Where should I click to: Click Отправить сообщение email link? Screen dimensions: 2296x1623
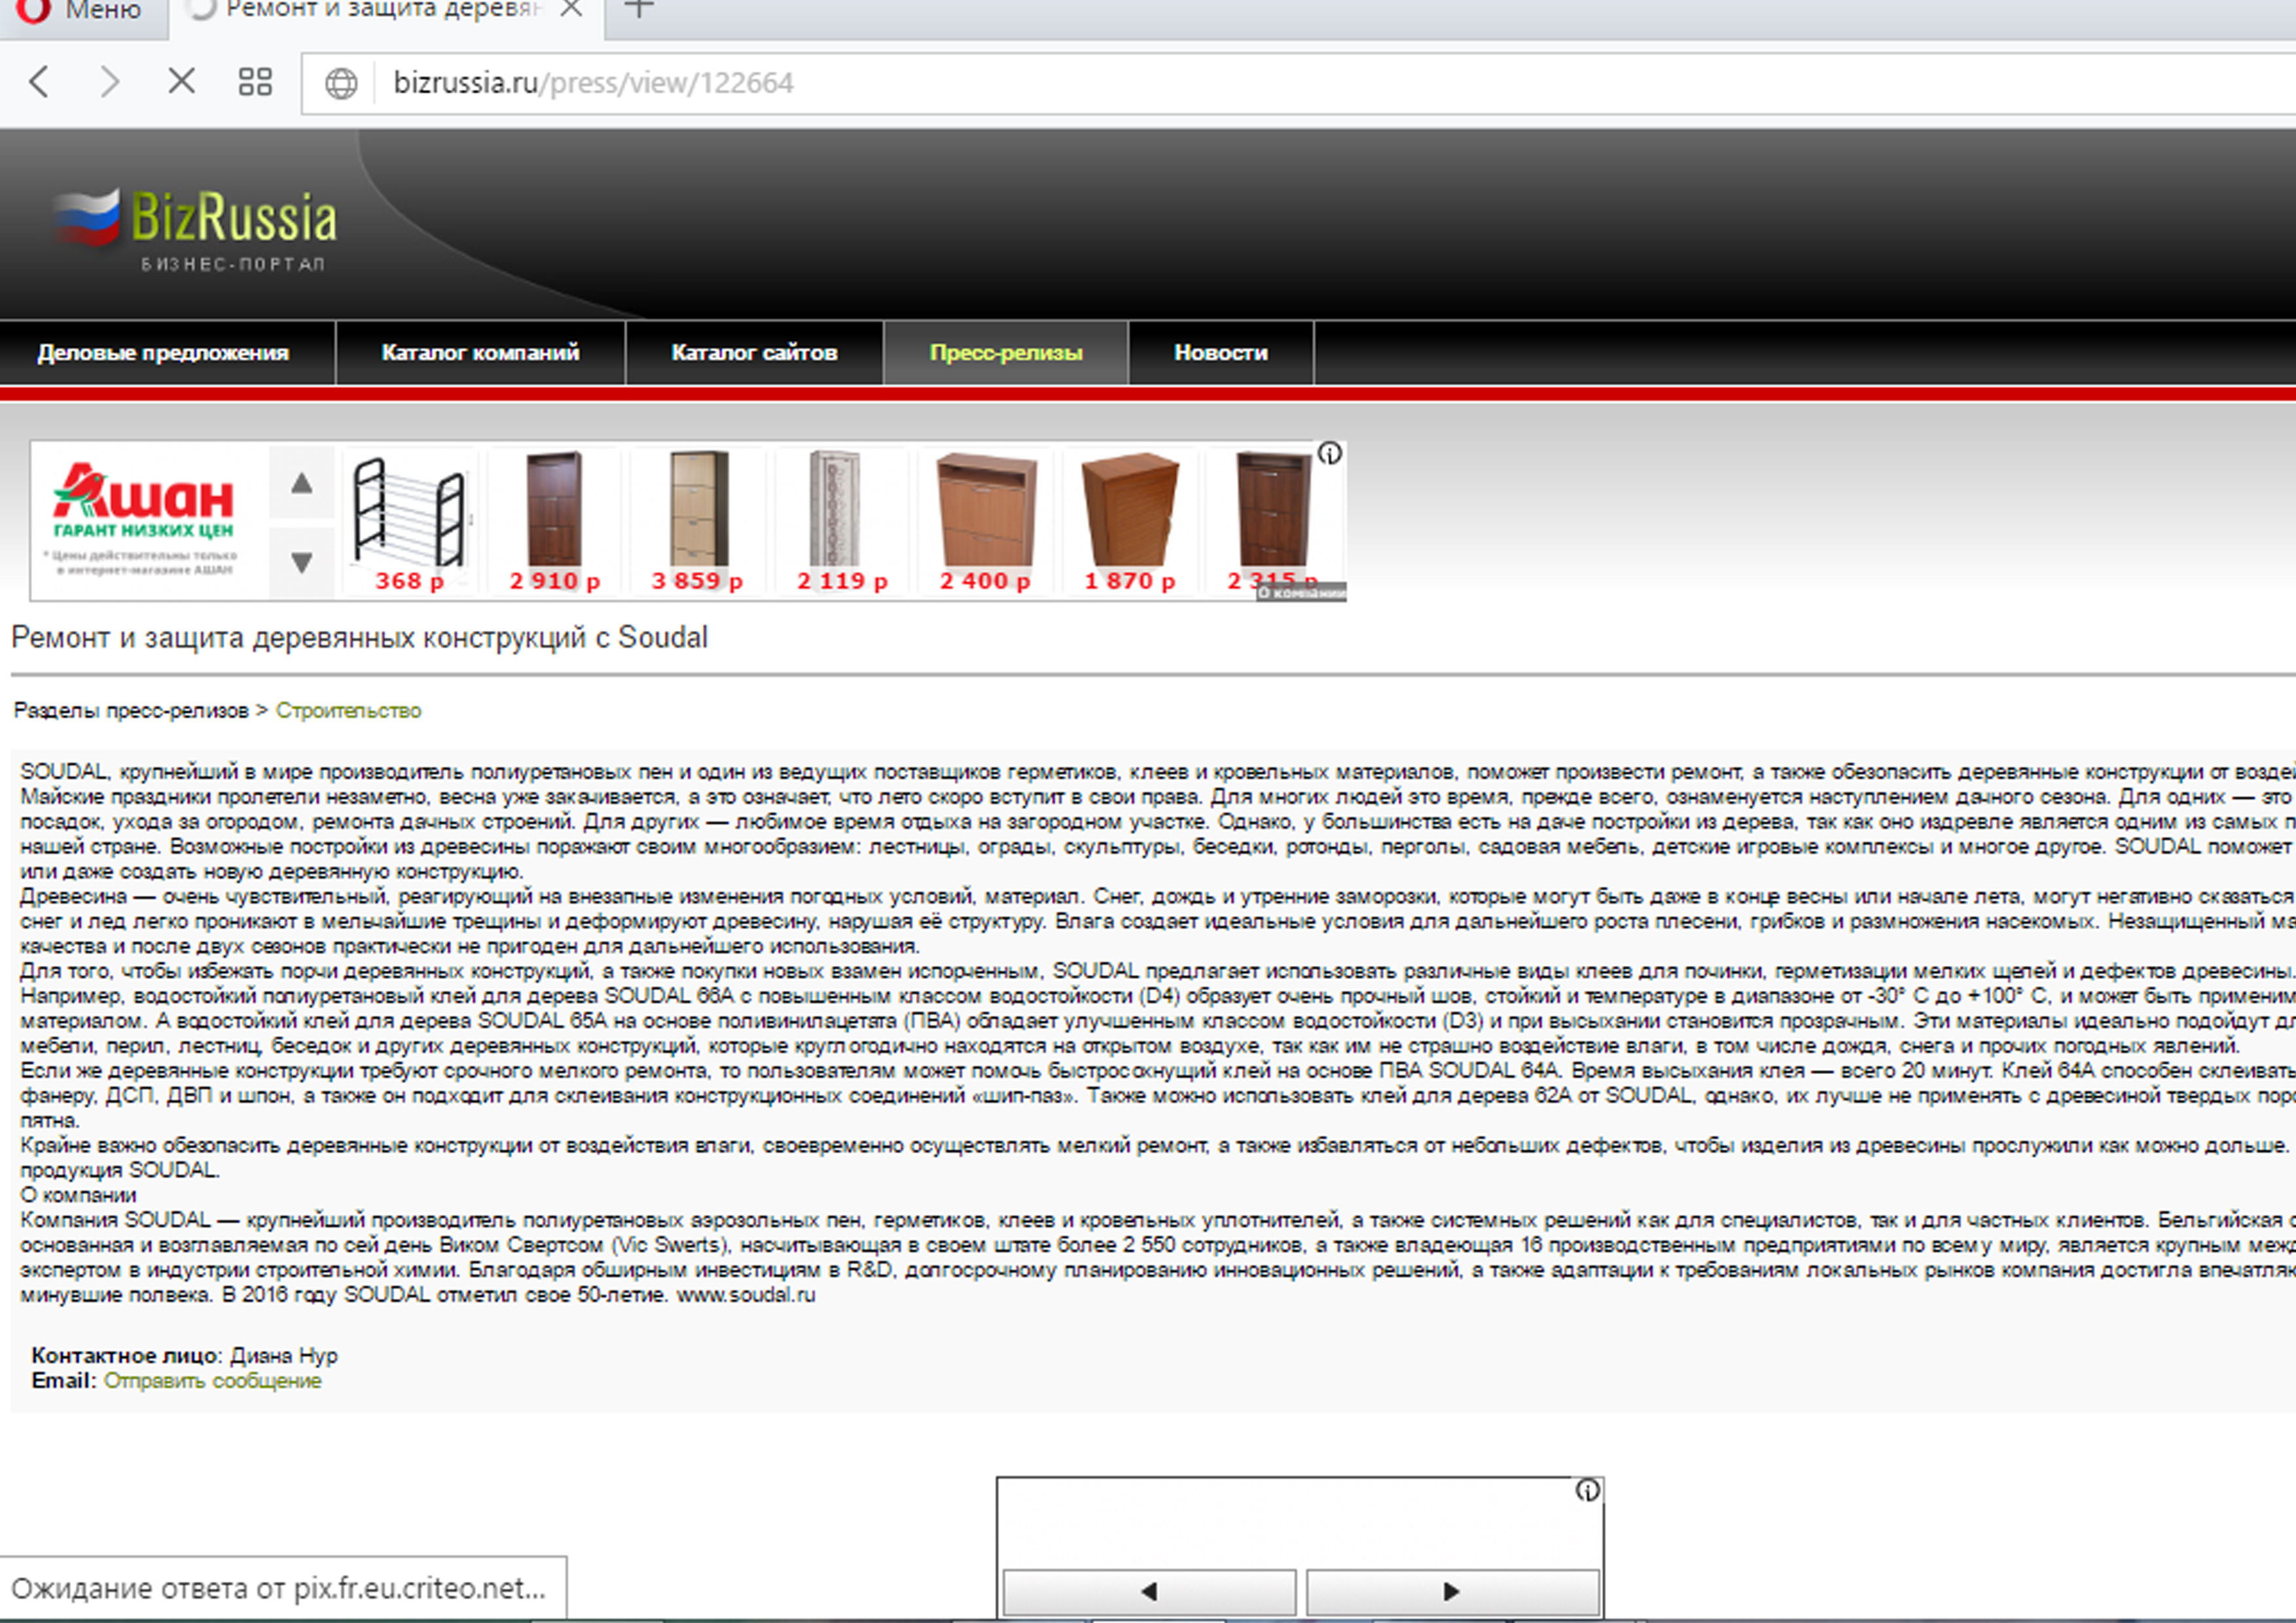[213, 1381]
